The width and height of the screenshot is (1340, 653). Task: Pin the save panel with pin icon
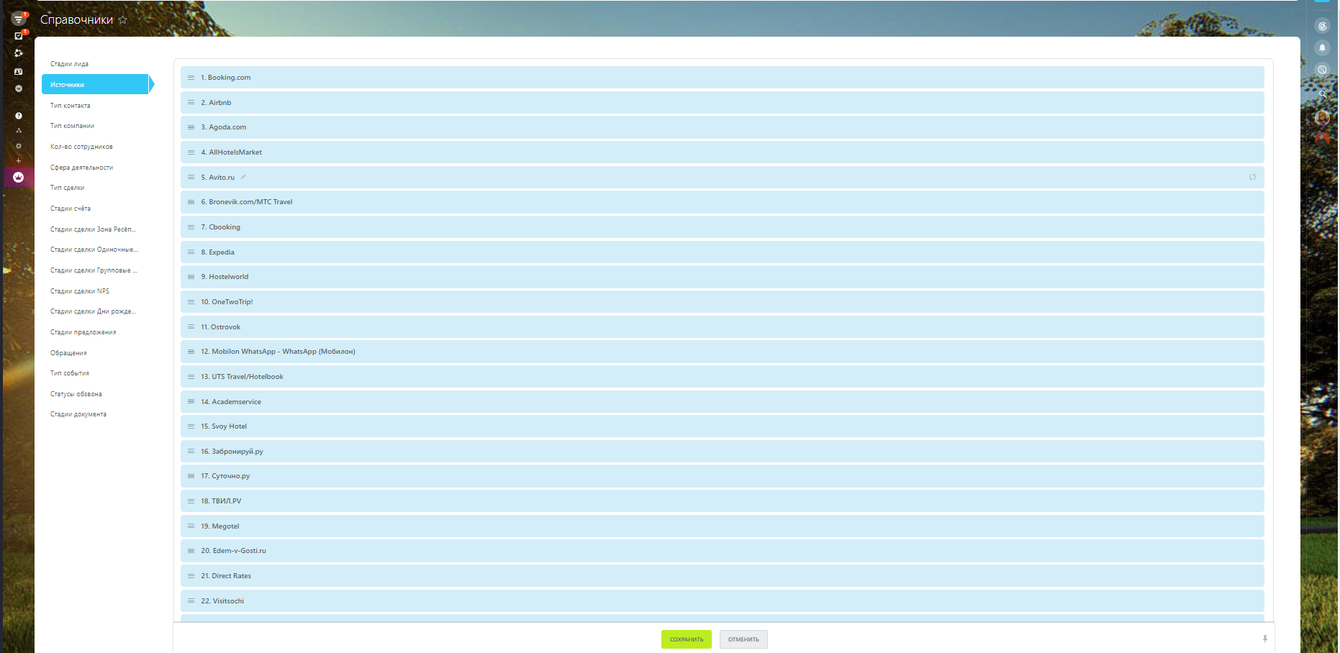[x=1264, y=639]
